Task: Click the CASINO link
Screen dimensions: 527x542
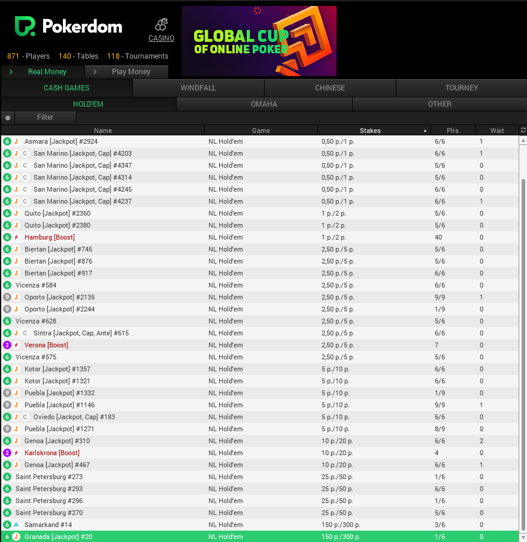Action: click(x=160, y=38)
